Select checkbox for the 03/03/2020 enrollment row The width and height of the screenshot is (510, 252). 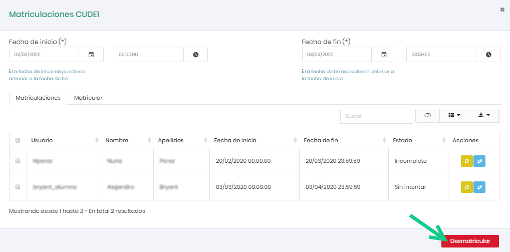18,187
